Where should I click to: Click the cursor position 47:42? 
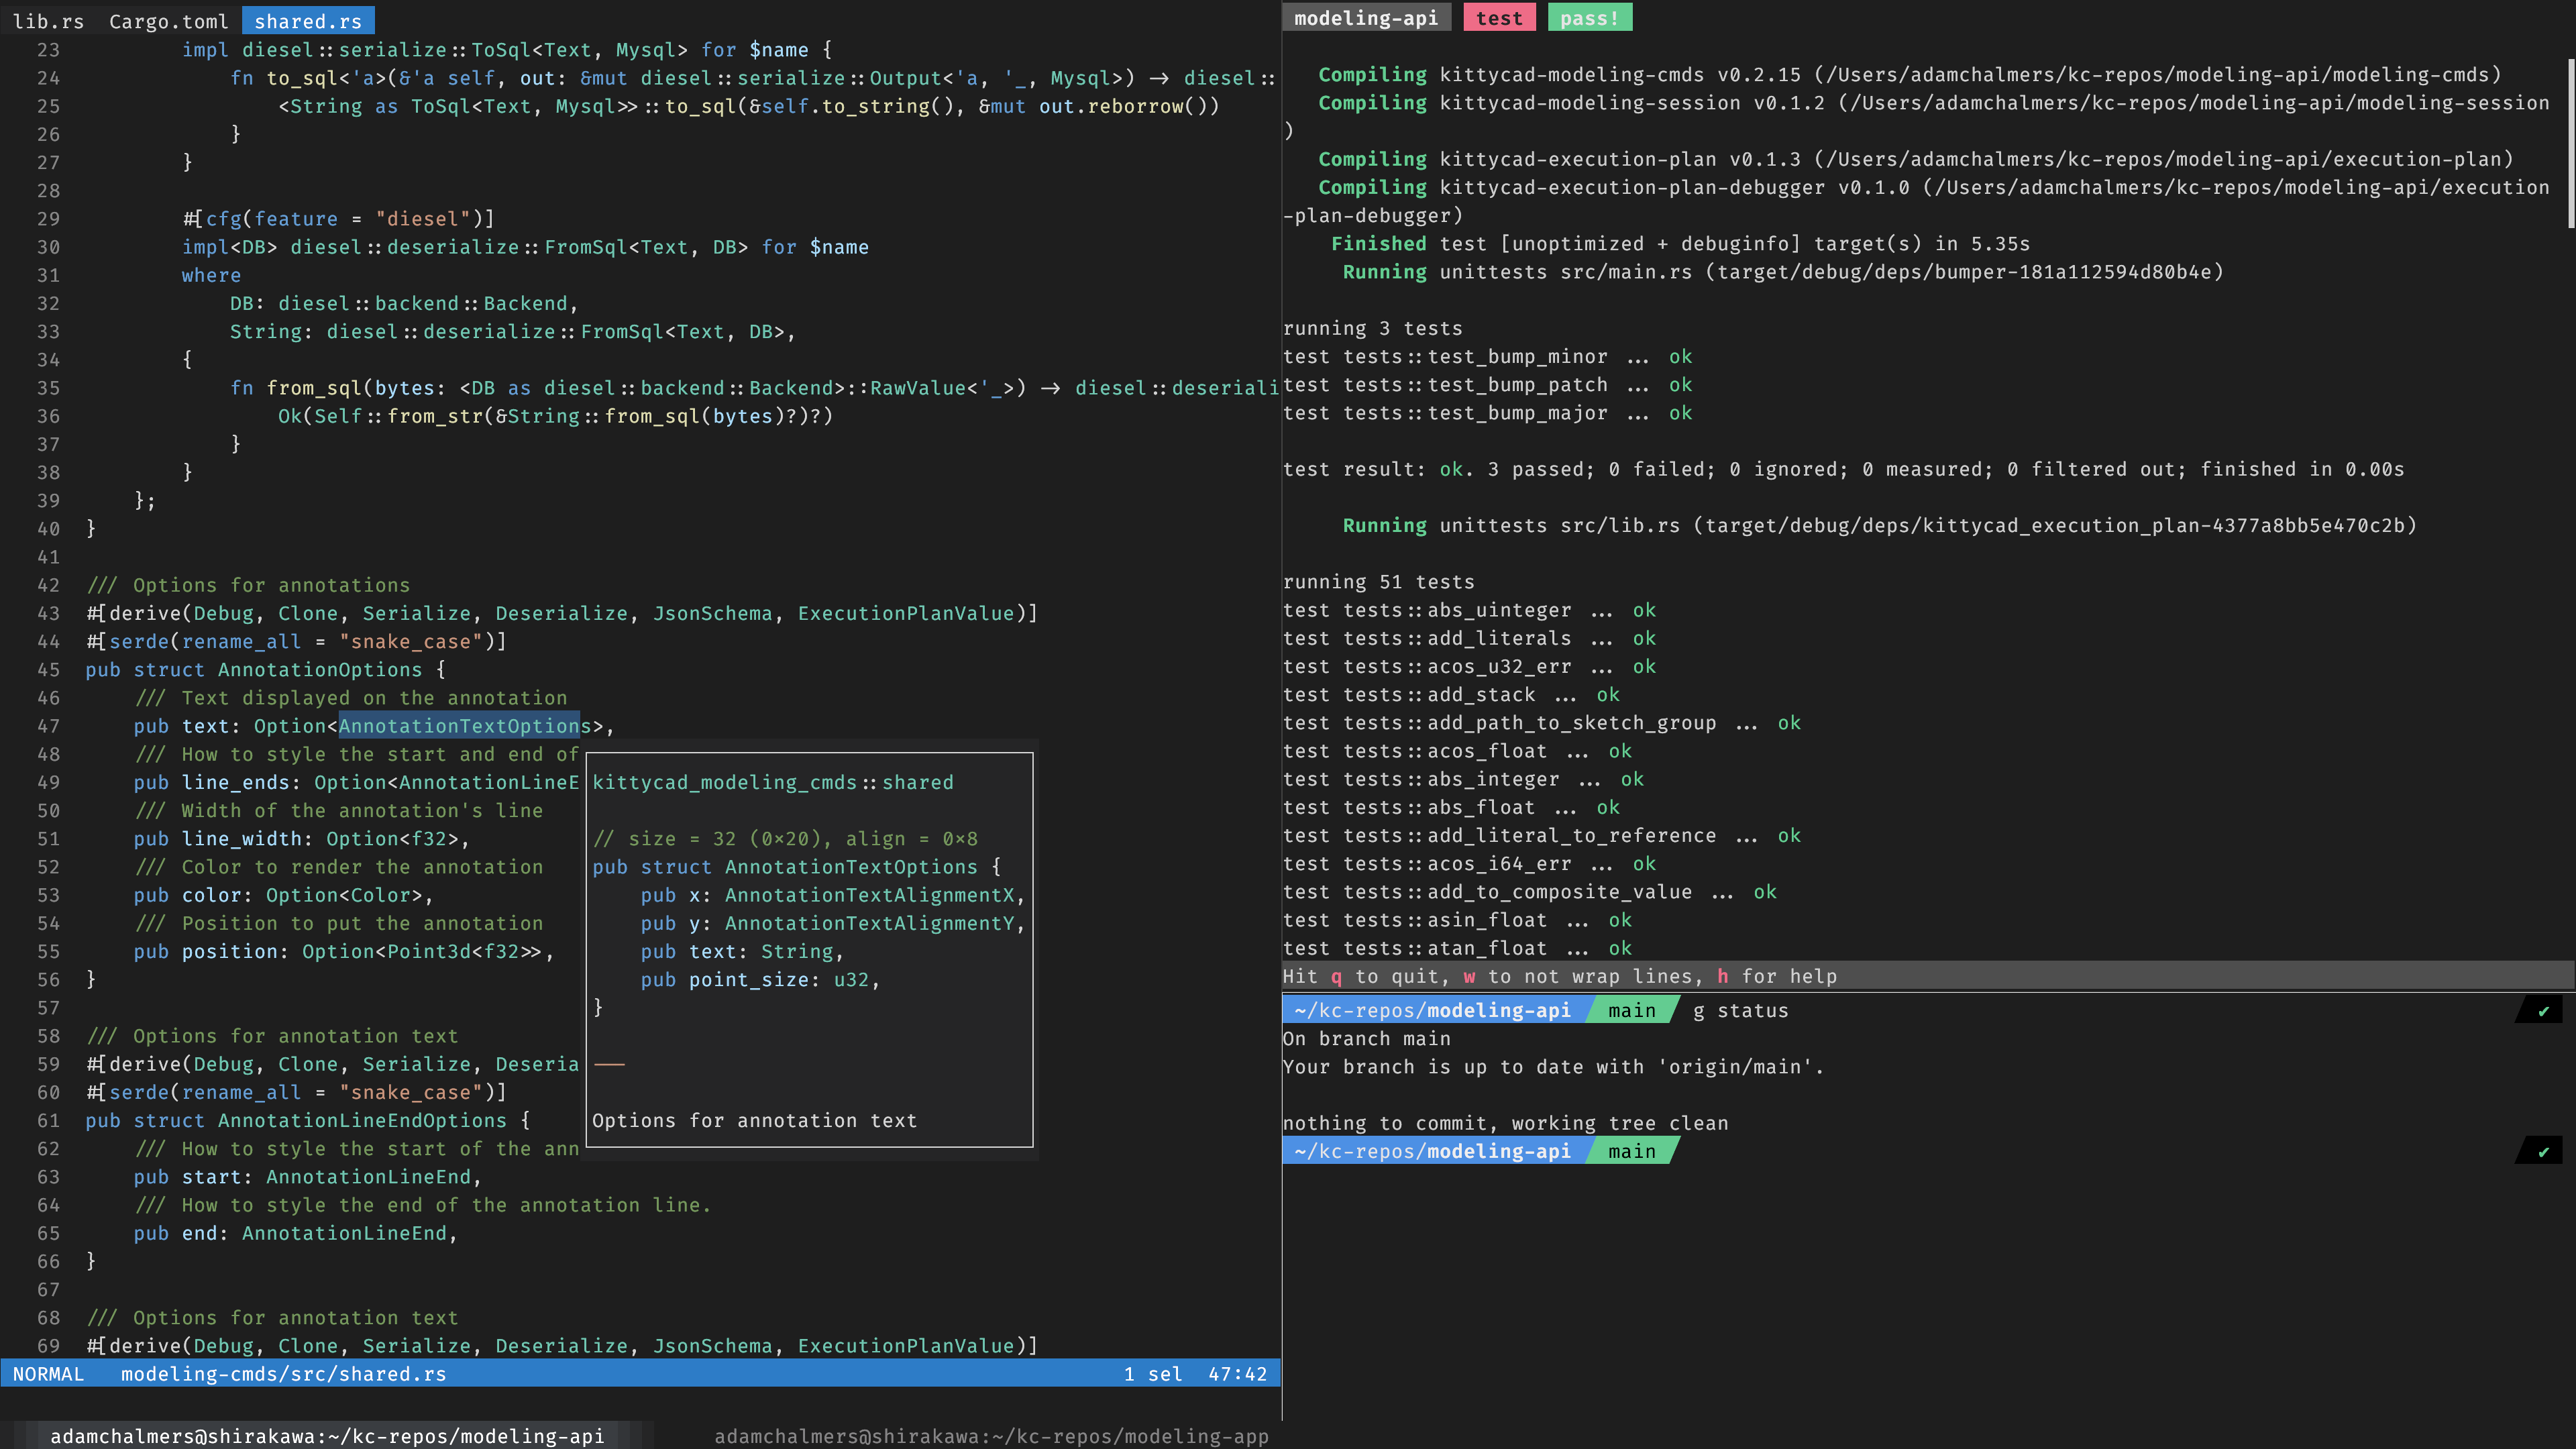click(1237, 1374)
